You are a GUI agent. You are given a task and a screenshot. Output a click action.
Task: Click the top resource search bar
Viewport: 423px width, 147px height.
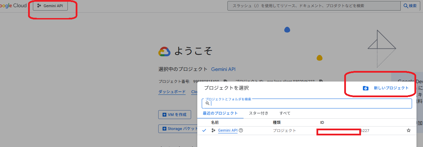pyautogui.click(x=313, y=6)
